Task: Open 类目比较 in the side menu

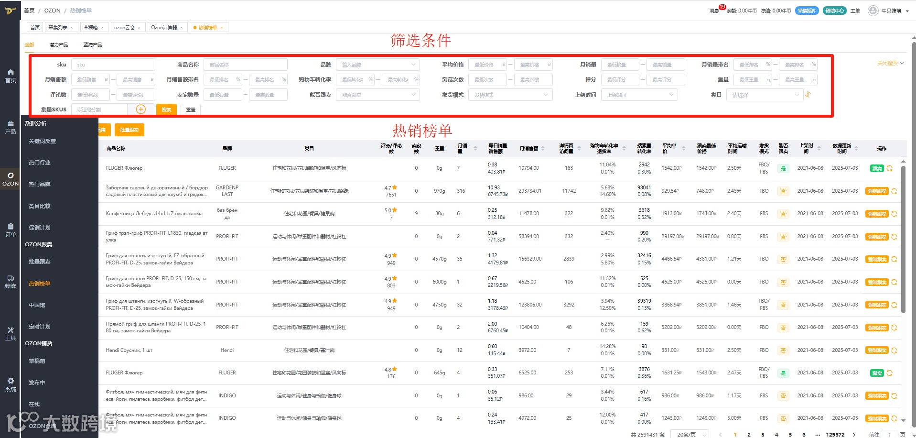Action: [x=40, y=206]
